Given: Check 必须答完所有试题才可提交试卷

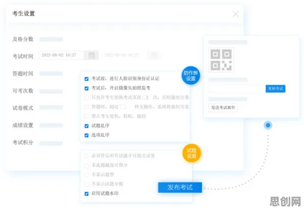Looking at the screenshot, I should [87, 156].
